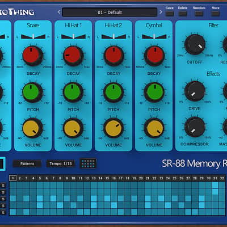
Task: Click the Effects Drive knob
Action: tap(195, 91)
